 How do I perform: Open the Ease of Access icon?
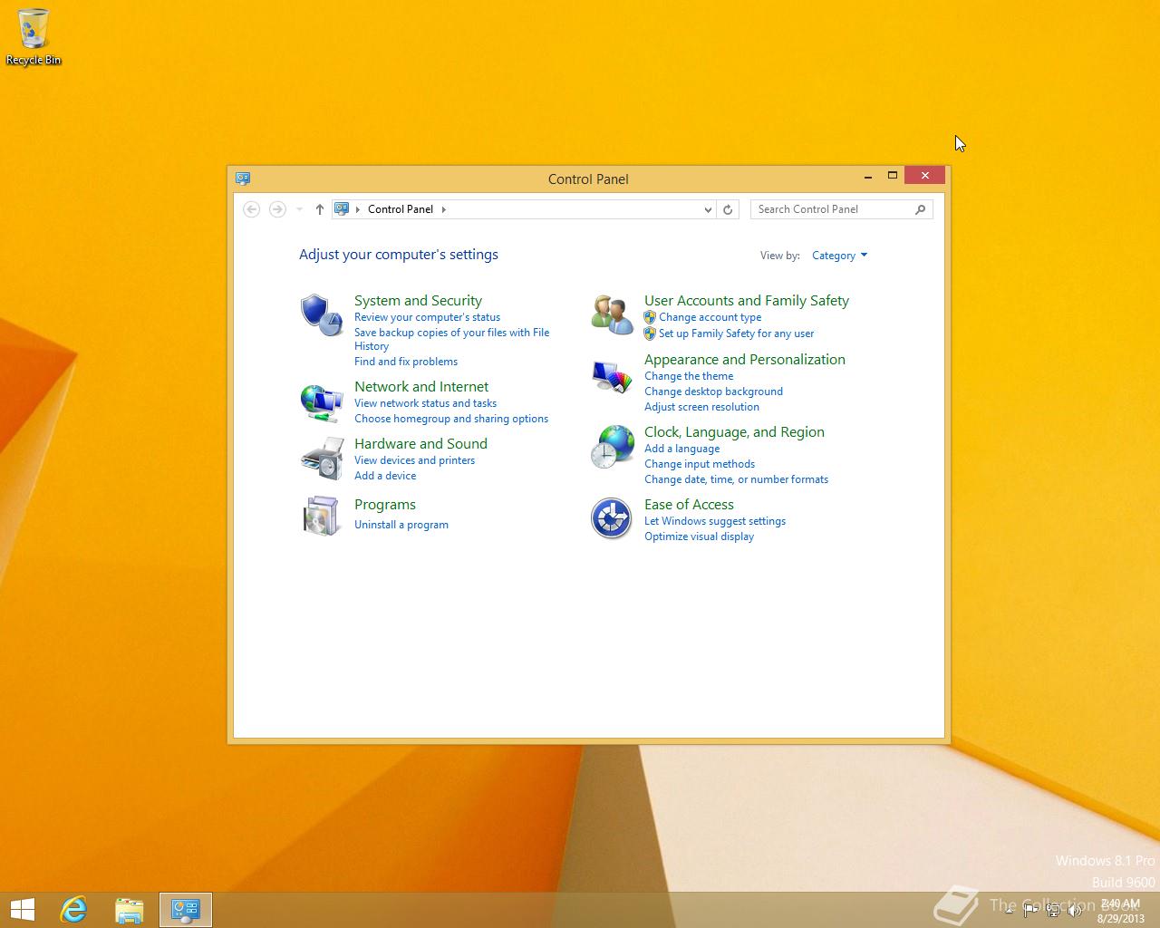coord(612,518)
